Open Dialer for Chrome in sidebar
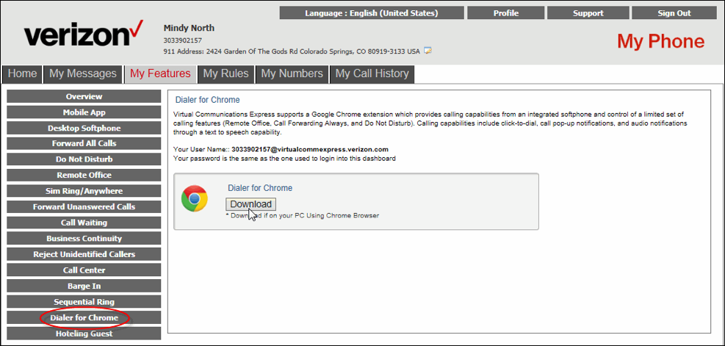This screenshot has width=725, height=346. (x=84, y=318)
